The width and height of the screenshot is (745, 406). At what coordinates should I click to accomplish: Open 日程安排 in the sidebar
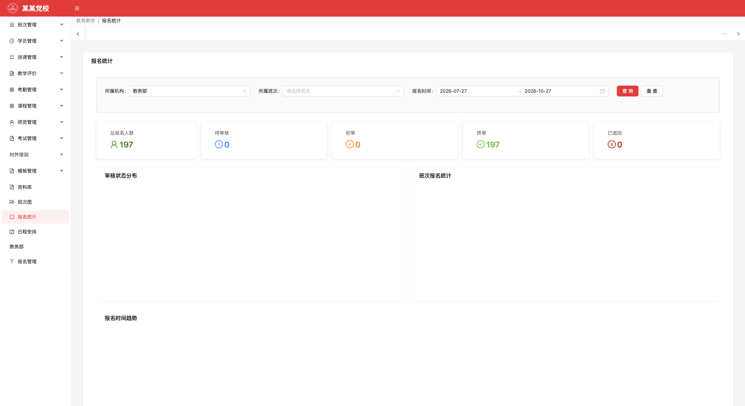tap(35, 232)
